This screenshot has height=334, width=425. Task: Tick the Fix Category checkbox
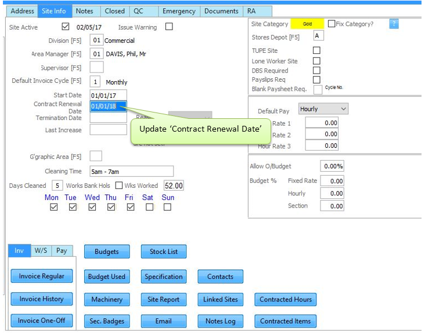[x=332, y=24]
